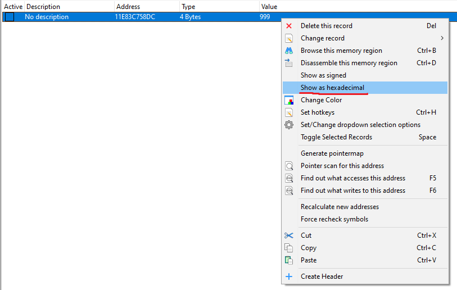Click the blue plus Create Header icon
This screenshot has height=290, width=457.
coord(289,277)
